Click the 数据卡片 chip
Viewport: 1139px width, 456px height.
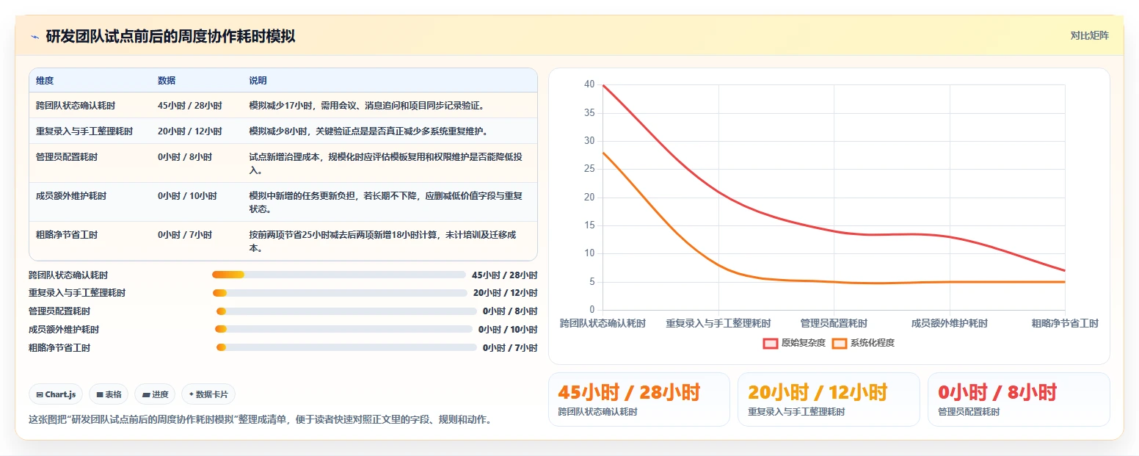[x=208, y=394]
